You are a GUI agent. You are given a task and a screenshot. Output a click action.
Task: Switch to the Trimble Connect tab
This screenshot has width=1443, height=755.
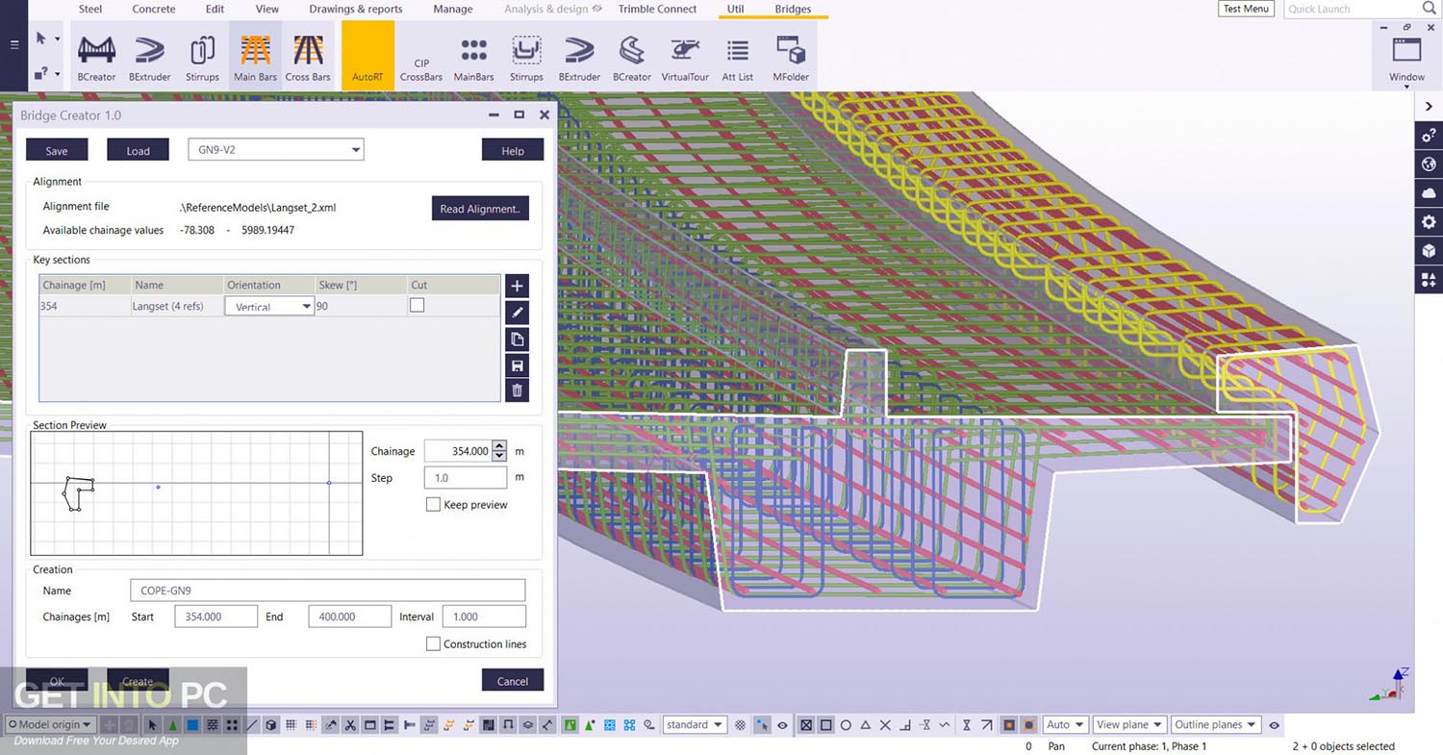point(658,9)
